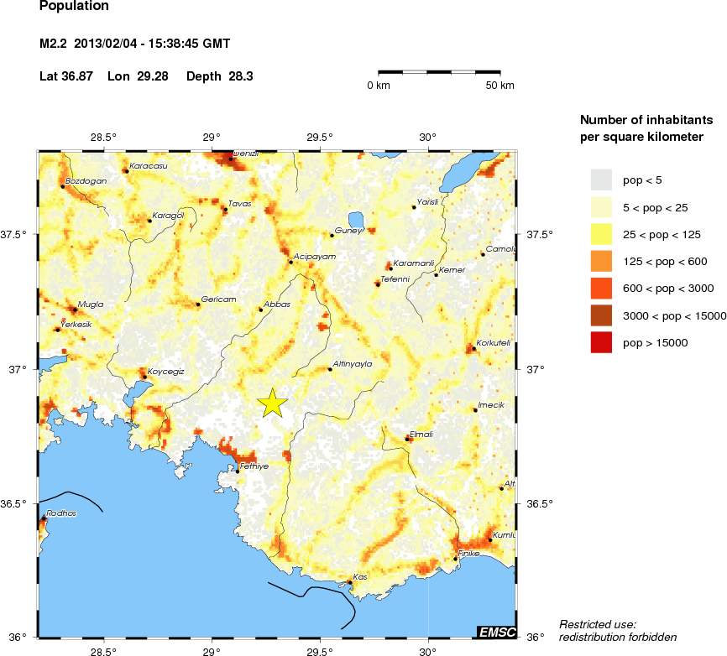Select the Acipayam city marker
This screenshot has width=727, height=656.
tap(291, 262)
